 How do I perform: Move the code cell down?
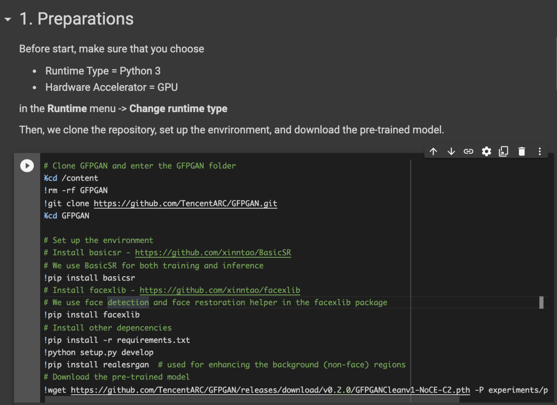pos(451,151)
